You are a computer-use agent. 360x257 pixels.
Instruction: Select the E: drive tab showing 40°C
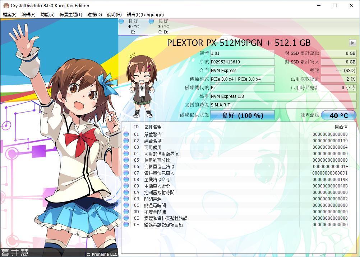pos(133,27)
